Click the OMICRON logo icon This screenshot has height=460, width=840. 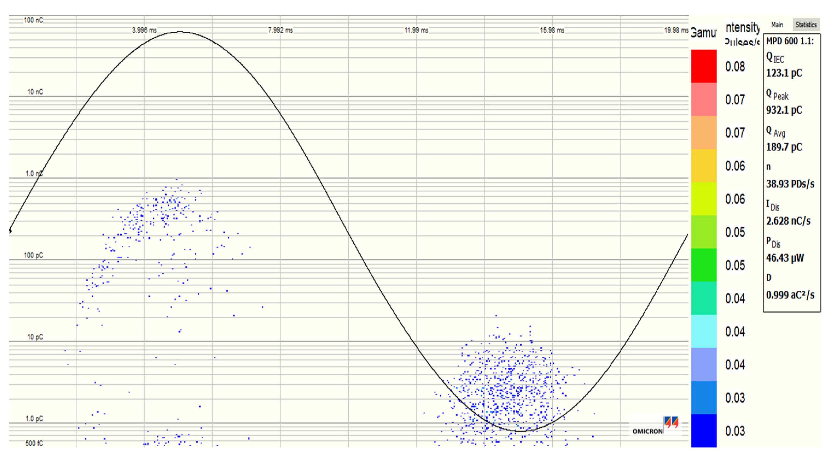pyautogui.click(x=671, y=422)
